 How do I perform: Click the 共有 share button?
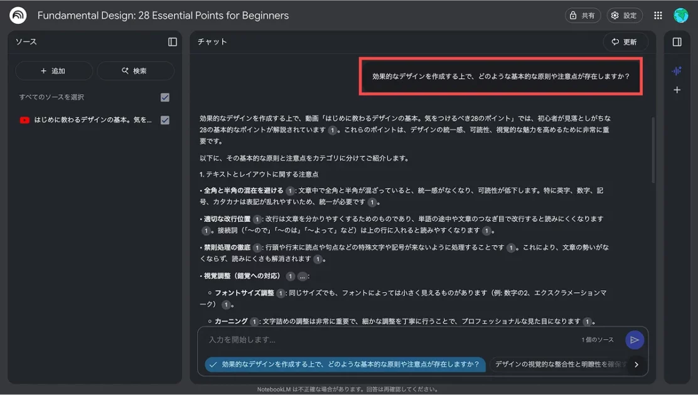point(583,16)
